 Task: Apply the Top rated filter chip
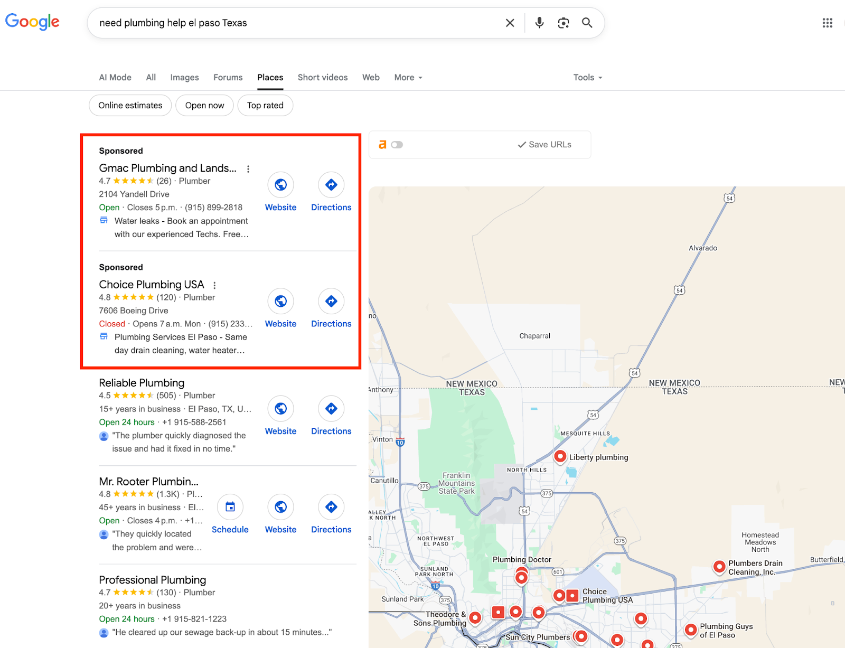click(x=265, y=106)
